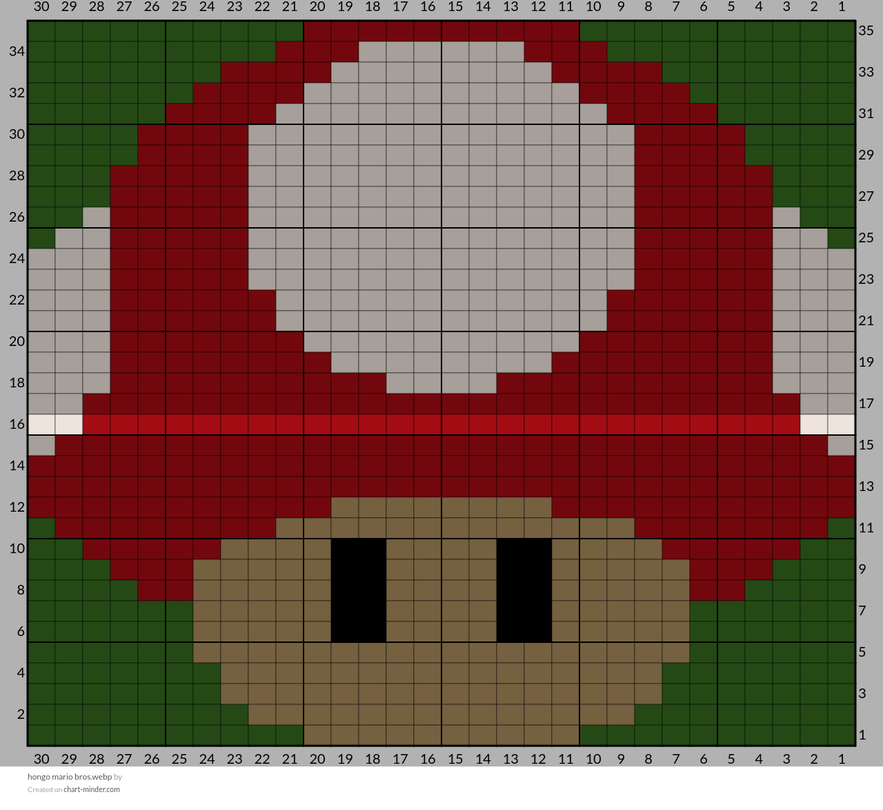This screenshot has height=810, width=883.
Task: Select row label 18 on left axis
Action: pos(17,383)
